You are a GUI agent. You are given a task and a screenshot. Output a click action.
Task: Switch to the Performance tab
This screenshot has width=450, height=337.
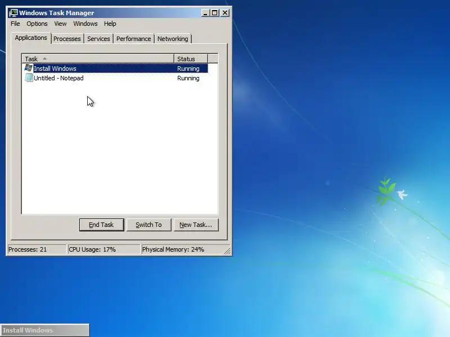[133, 39]
